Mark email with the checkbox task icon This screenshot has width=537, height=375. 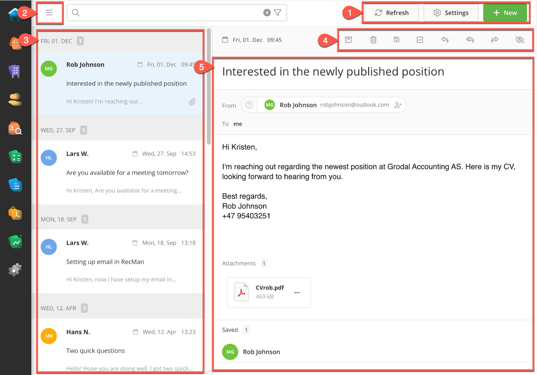(x=420, y=40)
